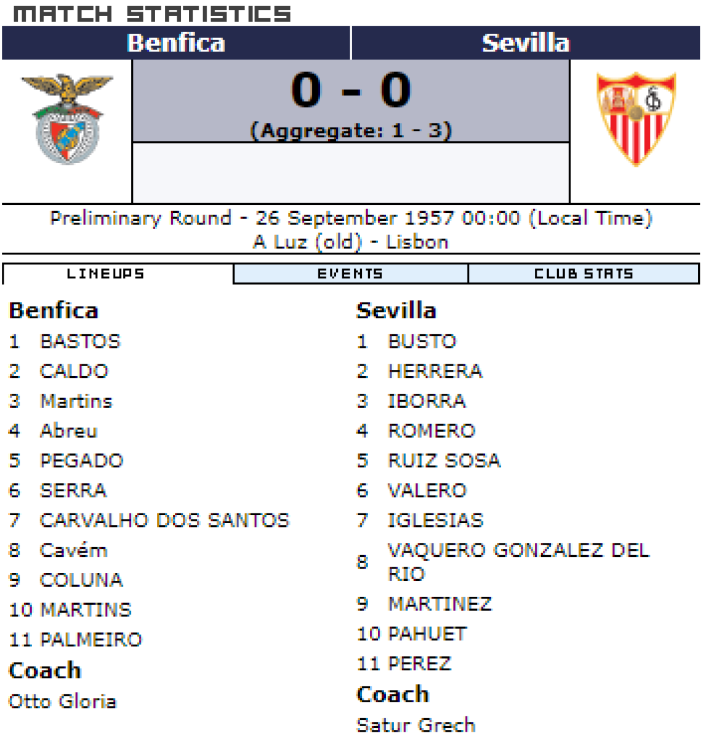Open player BASTOS profile link

pos(80,342)
